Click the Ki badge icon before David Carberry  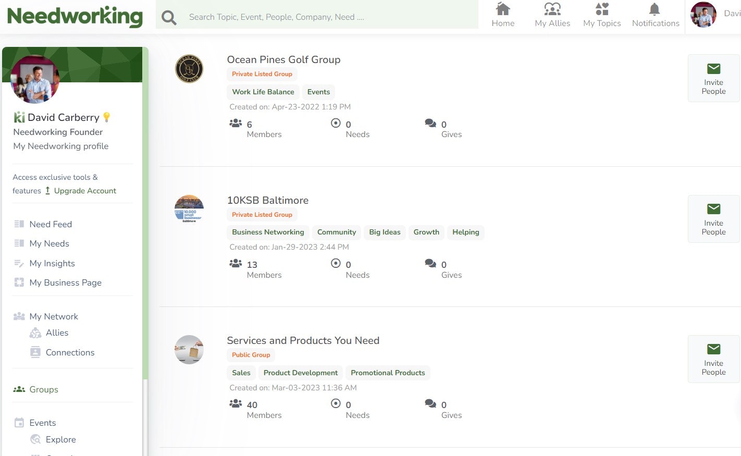[19, 117]
